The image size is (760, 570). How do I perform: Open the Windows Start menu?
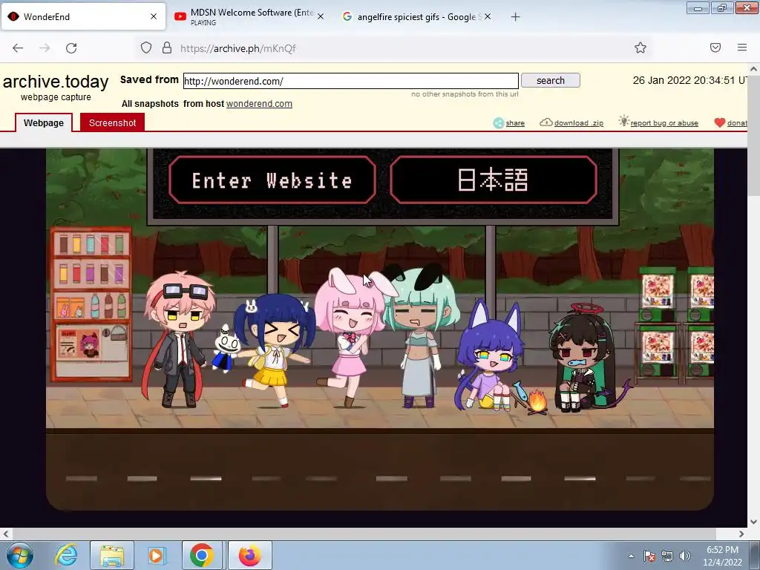[x=19, y=555]
